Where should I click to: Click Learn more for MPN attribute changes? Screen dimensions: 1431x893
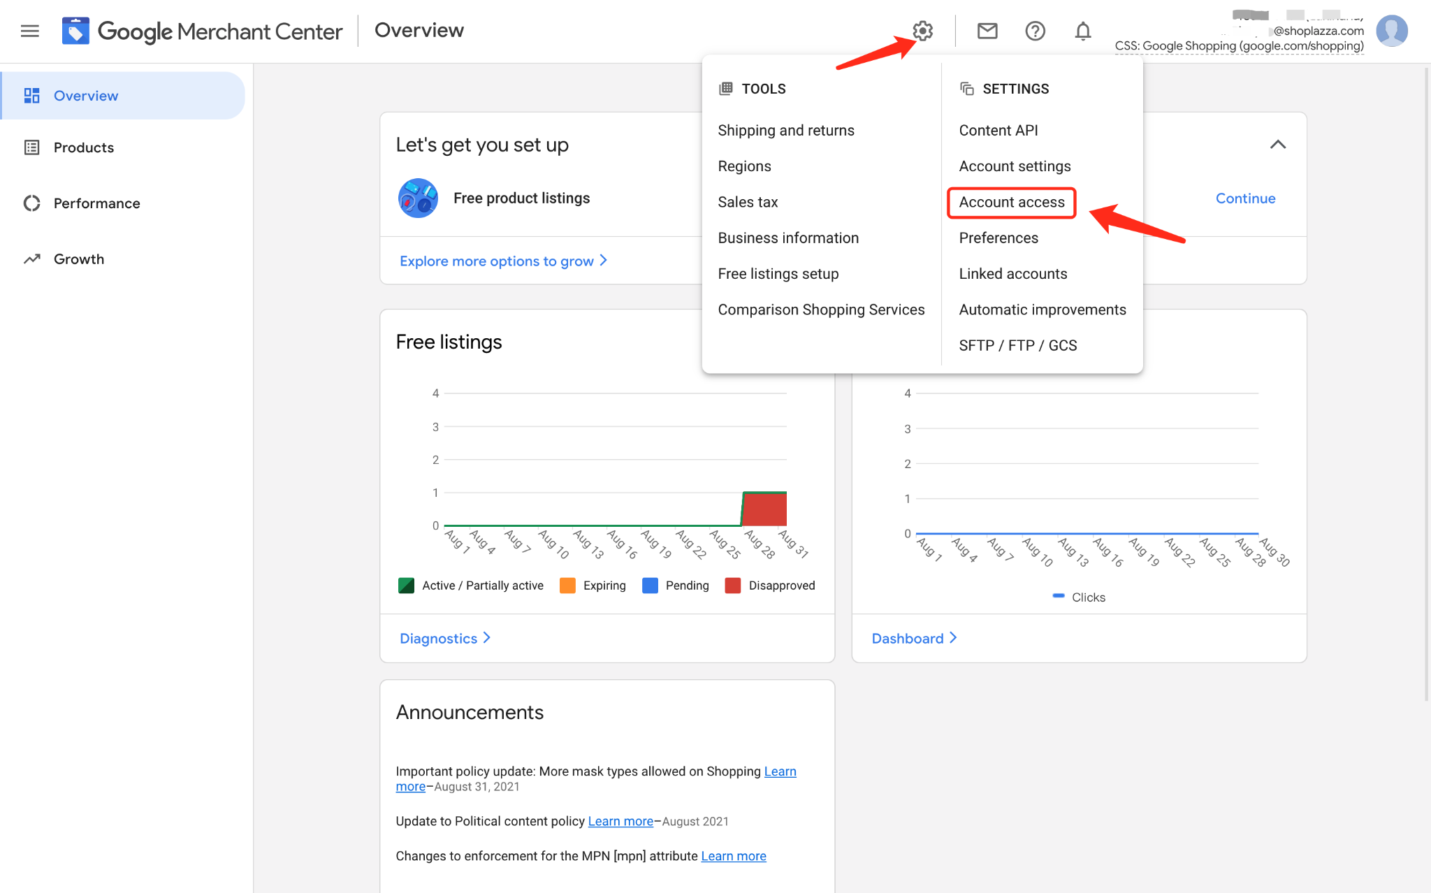[734, 856]
